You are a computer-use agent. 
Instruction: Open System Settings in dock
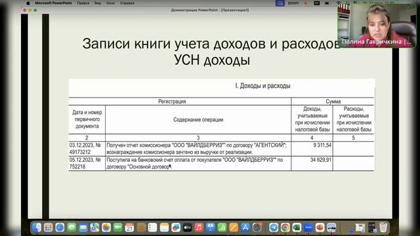coord(257,227)
